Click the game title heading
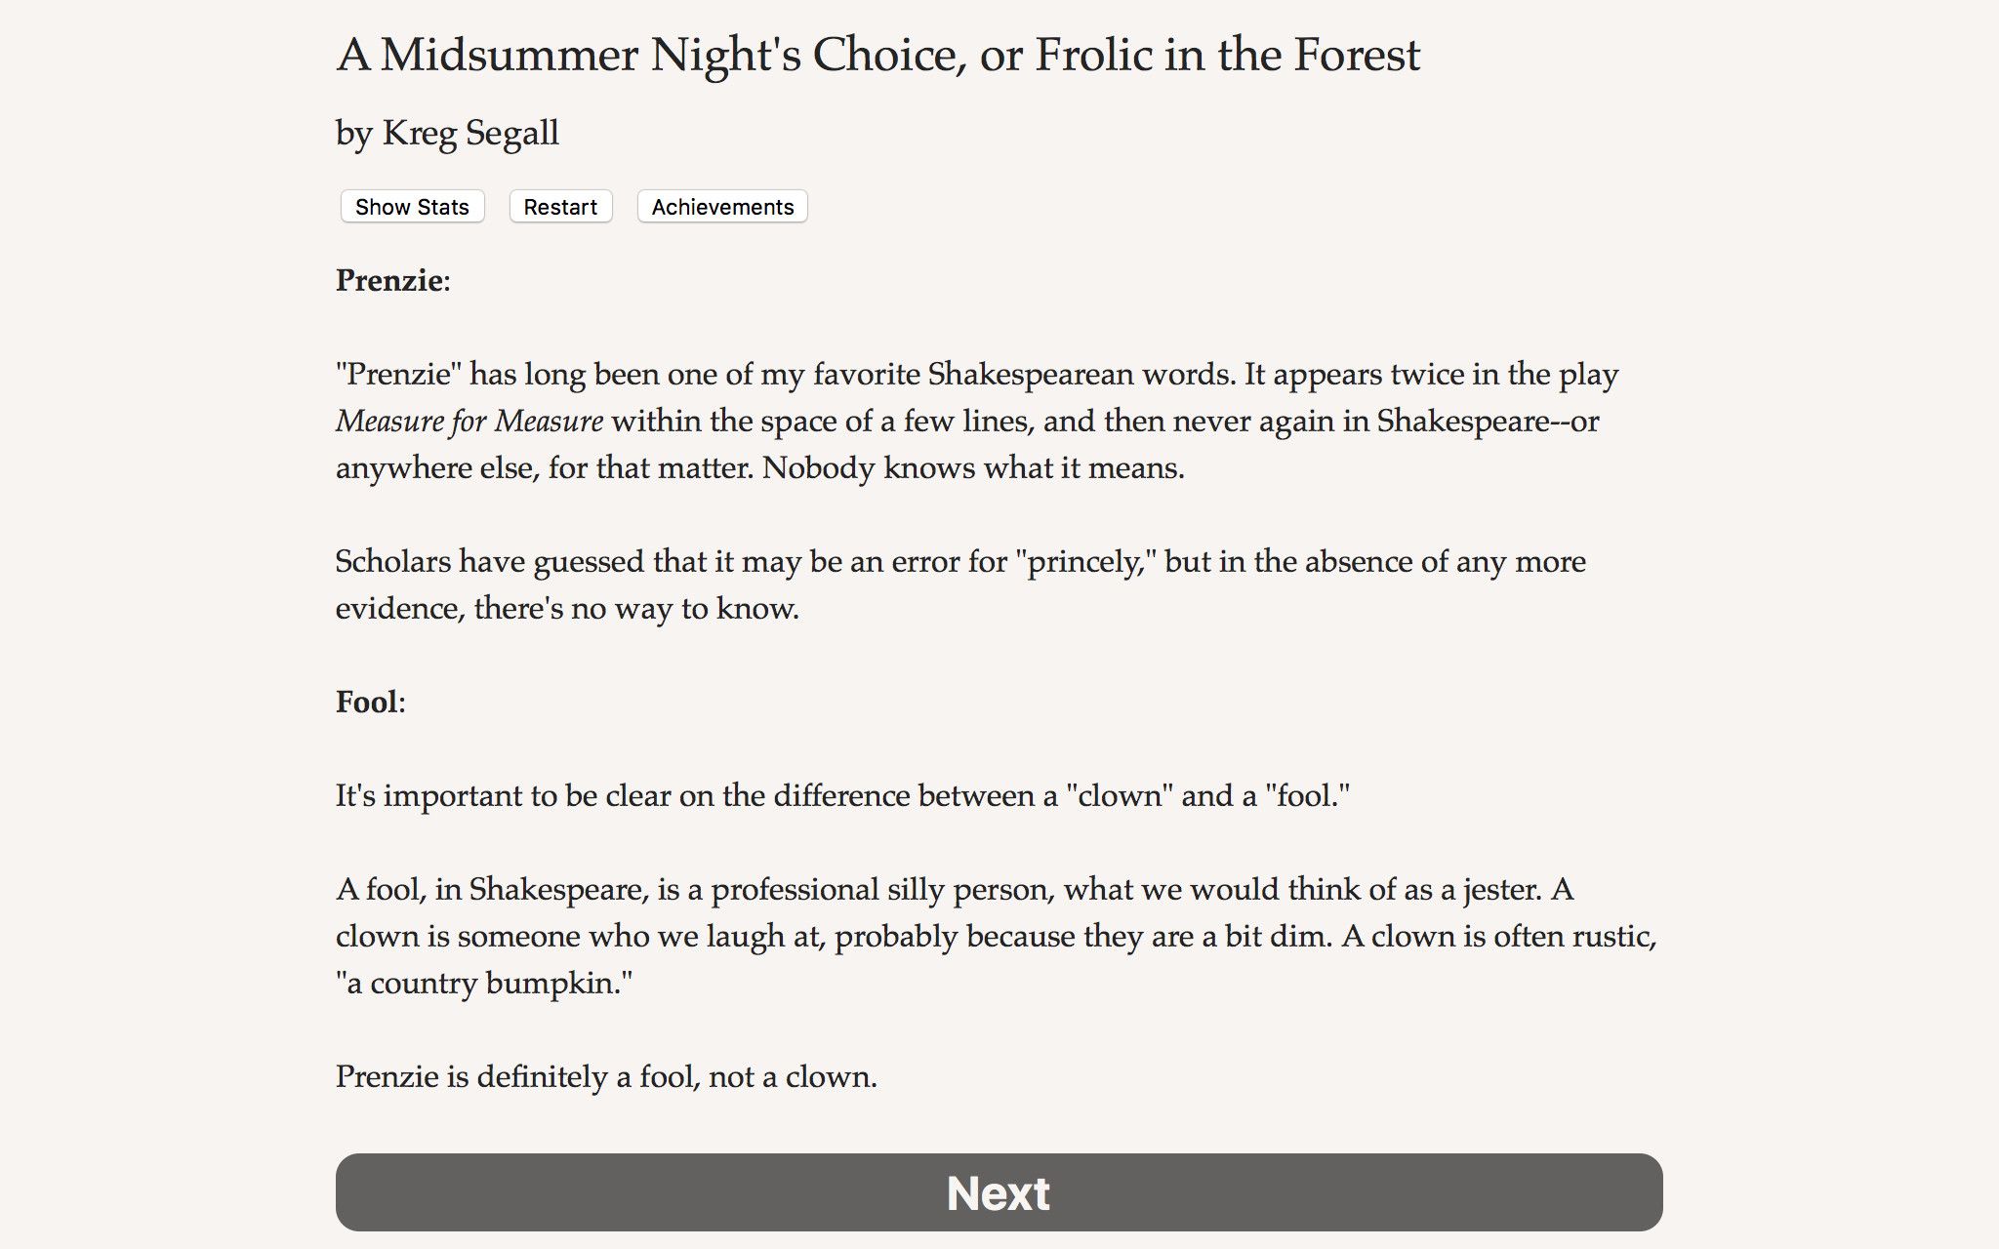 click(877, 55)
